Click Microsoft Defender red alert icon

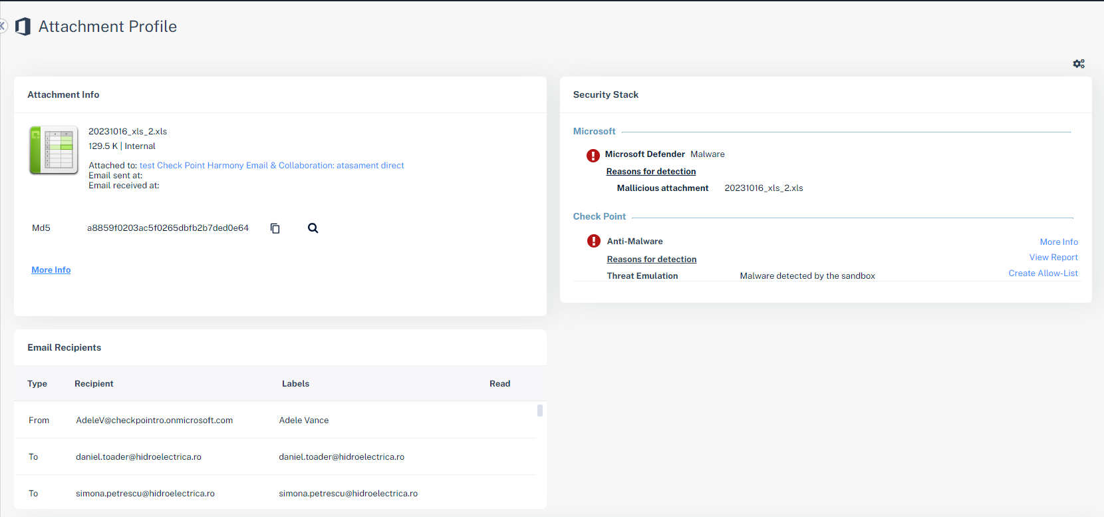(593, 156)
